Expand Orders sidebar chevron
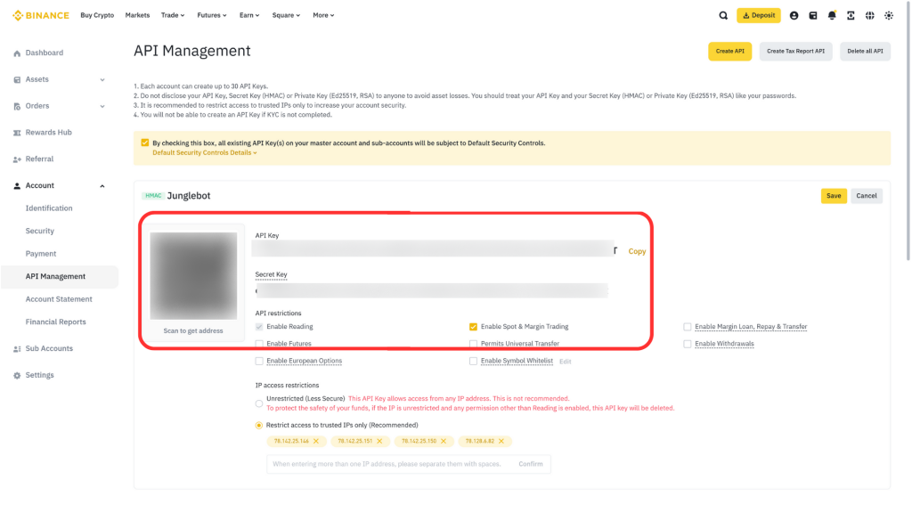The image size is (912, 513). point(102,107)
